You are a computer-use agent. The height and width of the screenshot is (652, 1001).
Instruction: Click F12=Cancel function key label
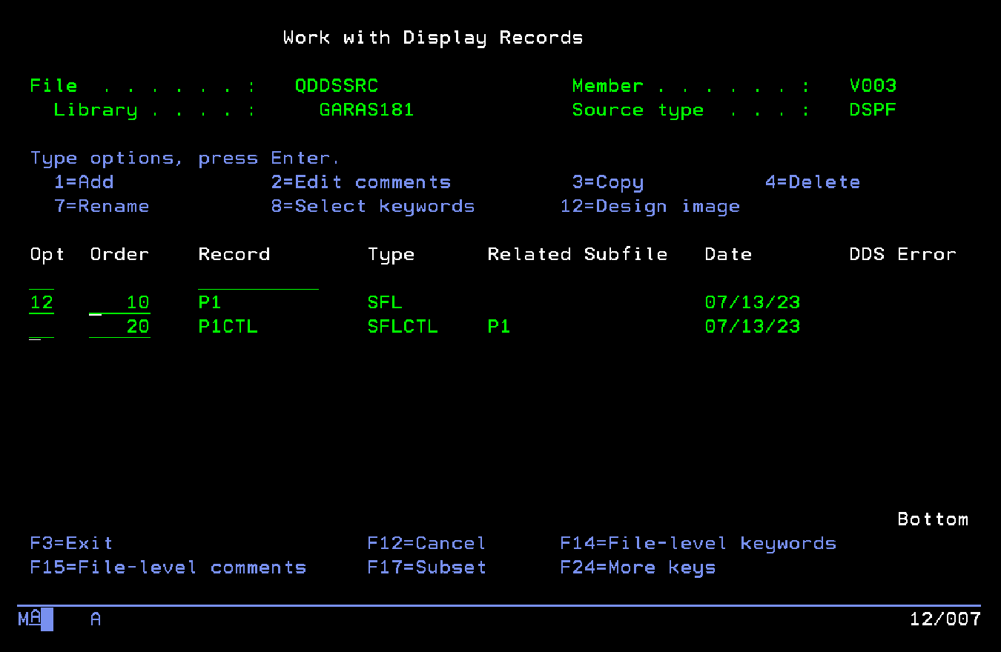pyautogui.click(x=426, y=543)
